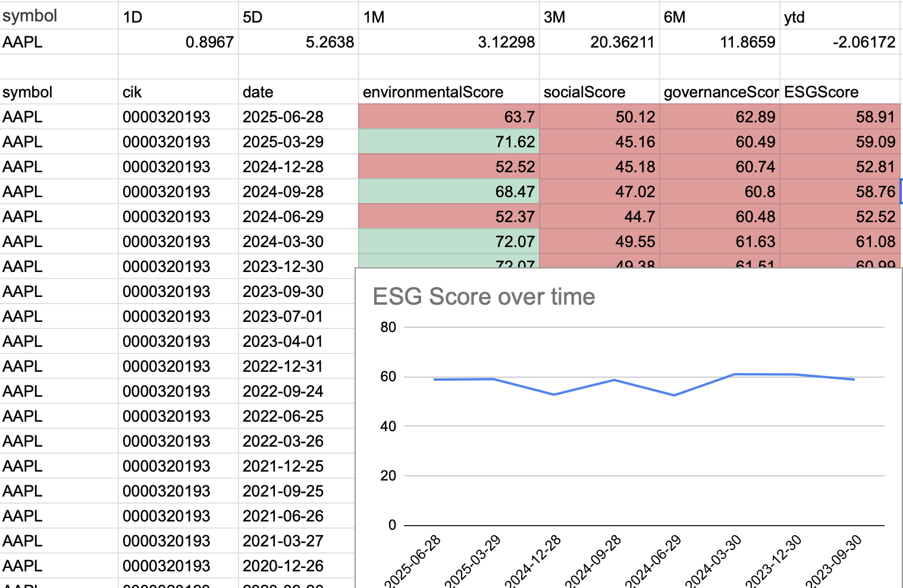Click ESG score cell 52.81
Viewport: 903px width, 588px height.
pos(840,167)
